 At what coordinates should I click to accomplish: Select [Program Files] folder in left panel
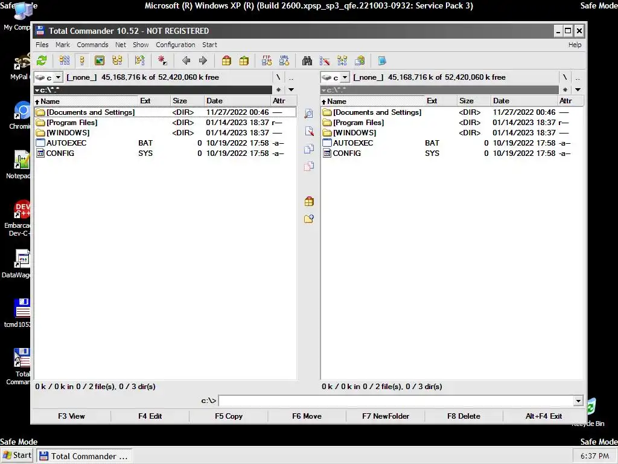[165, 123]
